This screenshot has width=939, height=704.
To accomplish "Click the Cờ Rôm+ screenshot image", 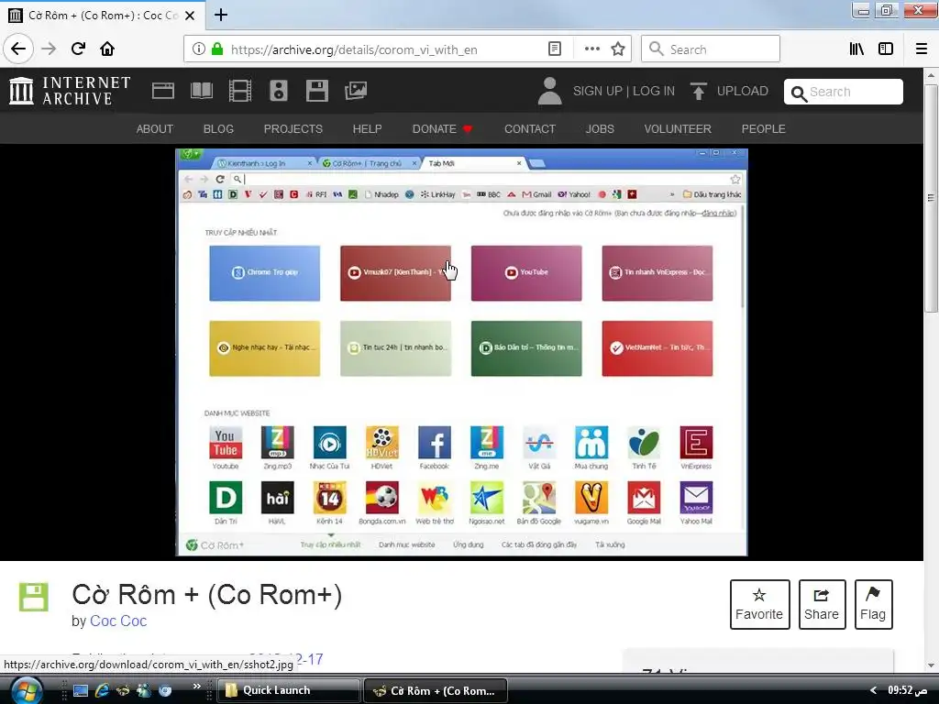I will click(462, 352).
